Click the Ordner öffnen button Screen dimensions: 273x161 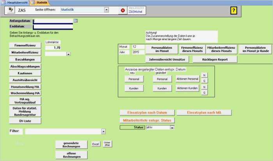(107, 144)
